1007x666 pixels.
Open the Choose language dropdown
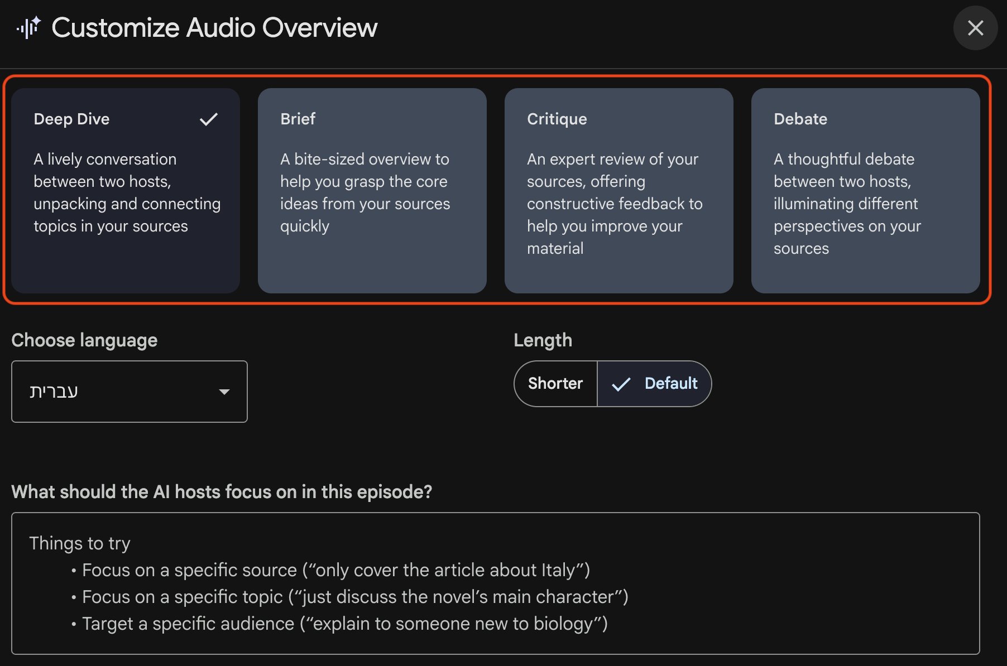130,392
